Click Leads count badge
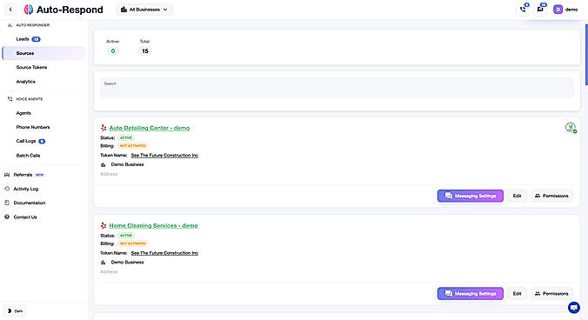The height and width of the screenshot is (320, 588). (36, 39)
